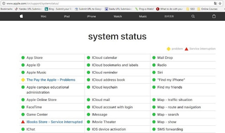Go to Watch in the navigation bar
This screenshot has height=133, width=225.
pos(118,16)
